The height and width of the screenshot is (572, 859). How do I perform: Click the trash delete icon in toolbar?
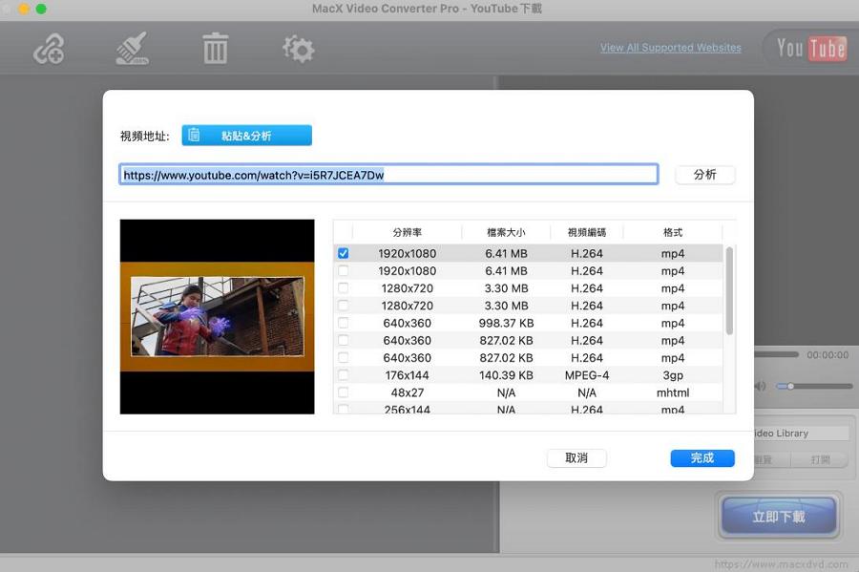(x=216, y=49)
